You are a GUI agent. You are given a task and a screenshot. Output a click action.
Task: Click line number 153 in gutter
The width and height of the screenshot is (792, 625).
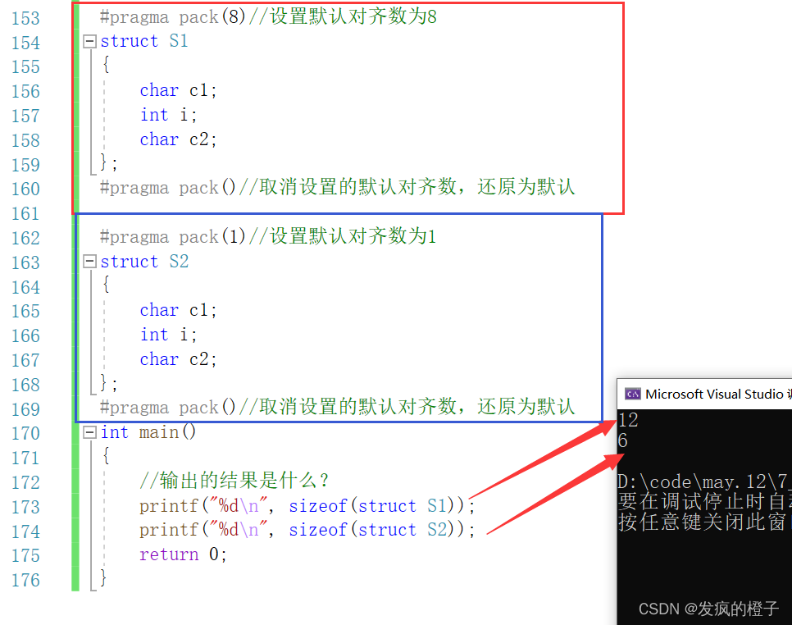tap(25, 18)
